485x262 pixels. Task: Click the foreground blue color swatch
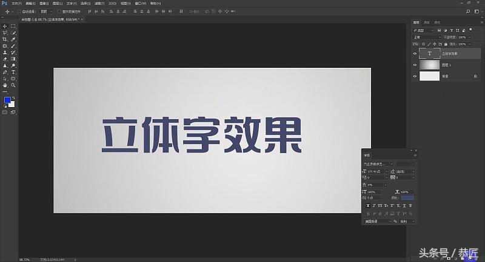(7, 100)
